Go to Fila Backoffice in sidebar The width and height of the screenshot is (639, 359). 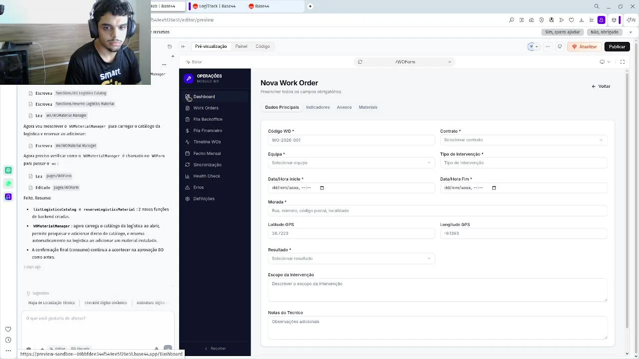(x=215, y=119)
